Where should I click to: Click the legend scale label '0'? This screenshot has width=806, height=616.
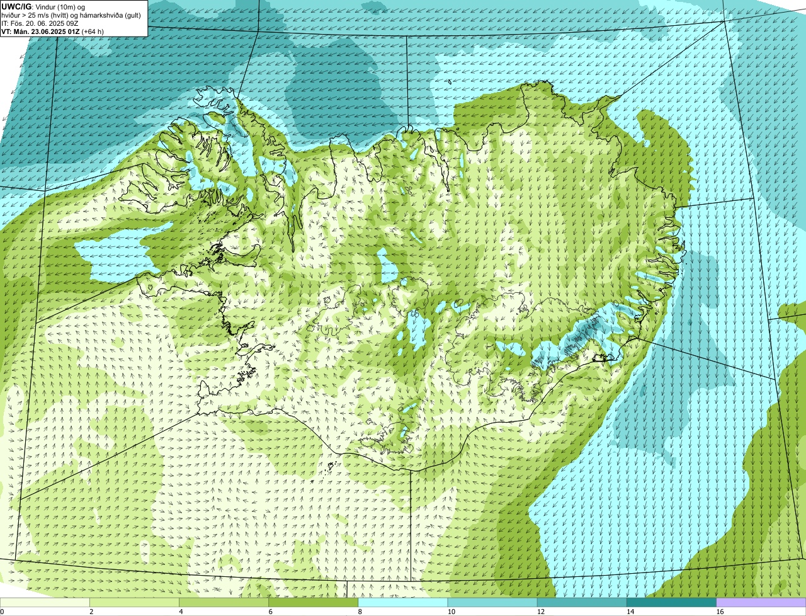point(3,612)
